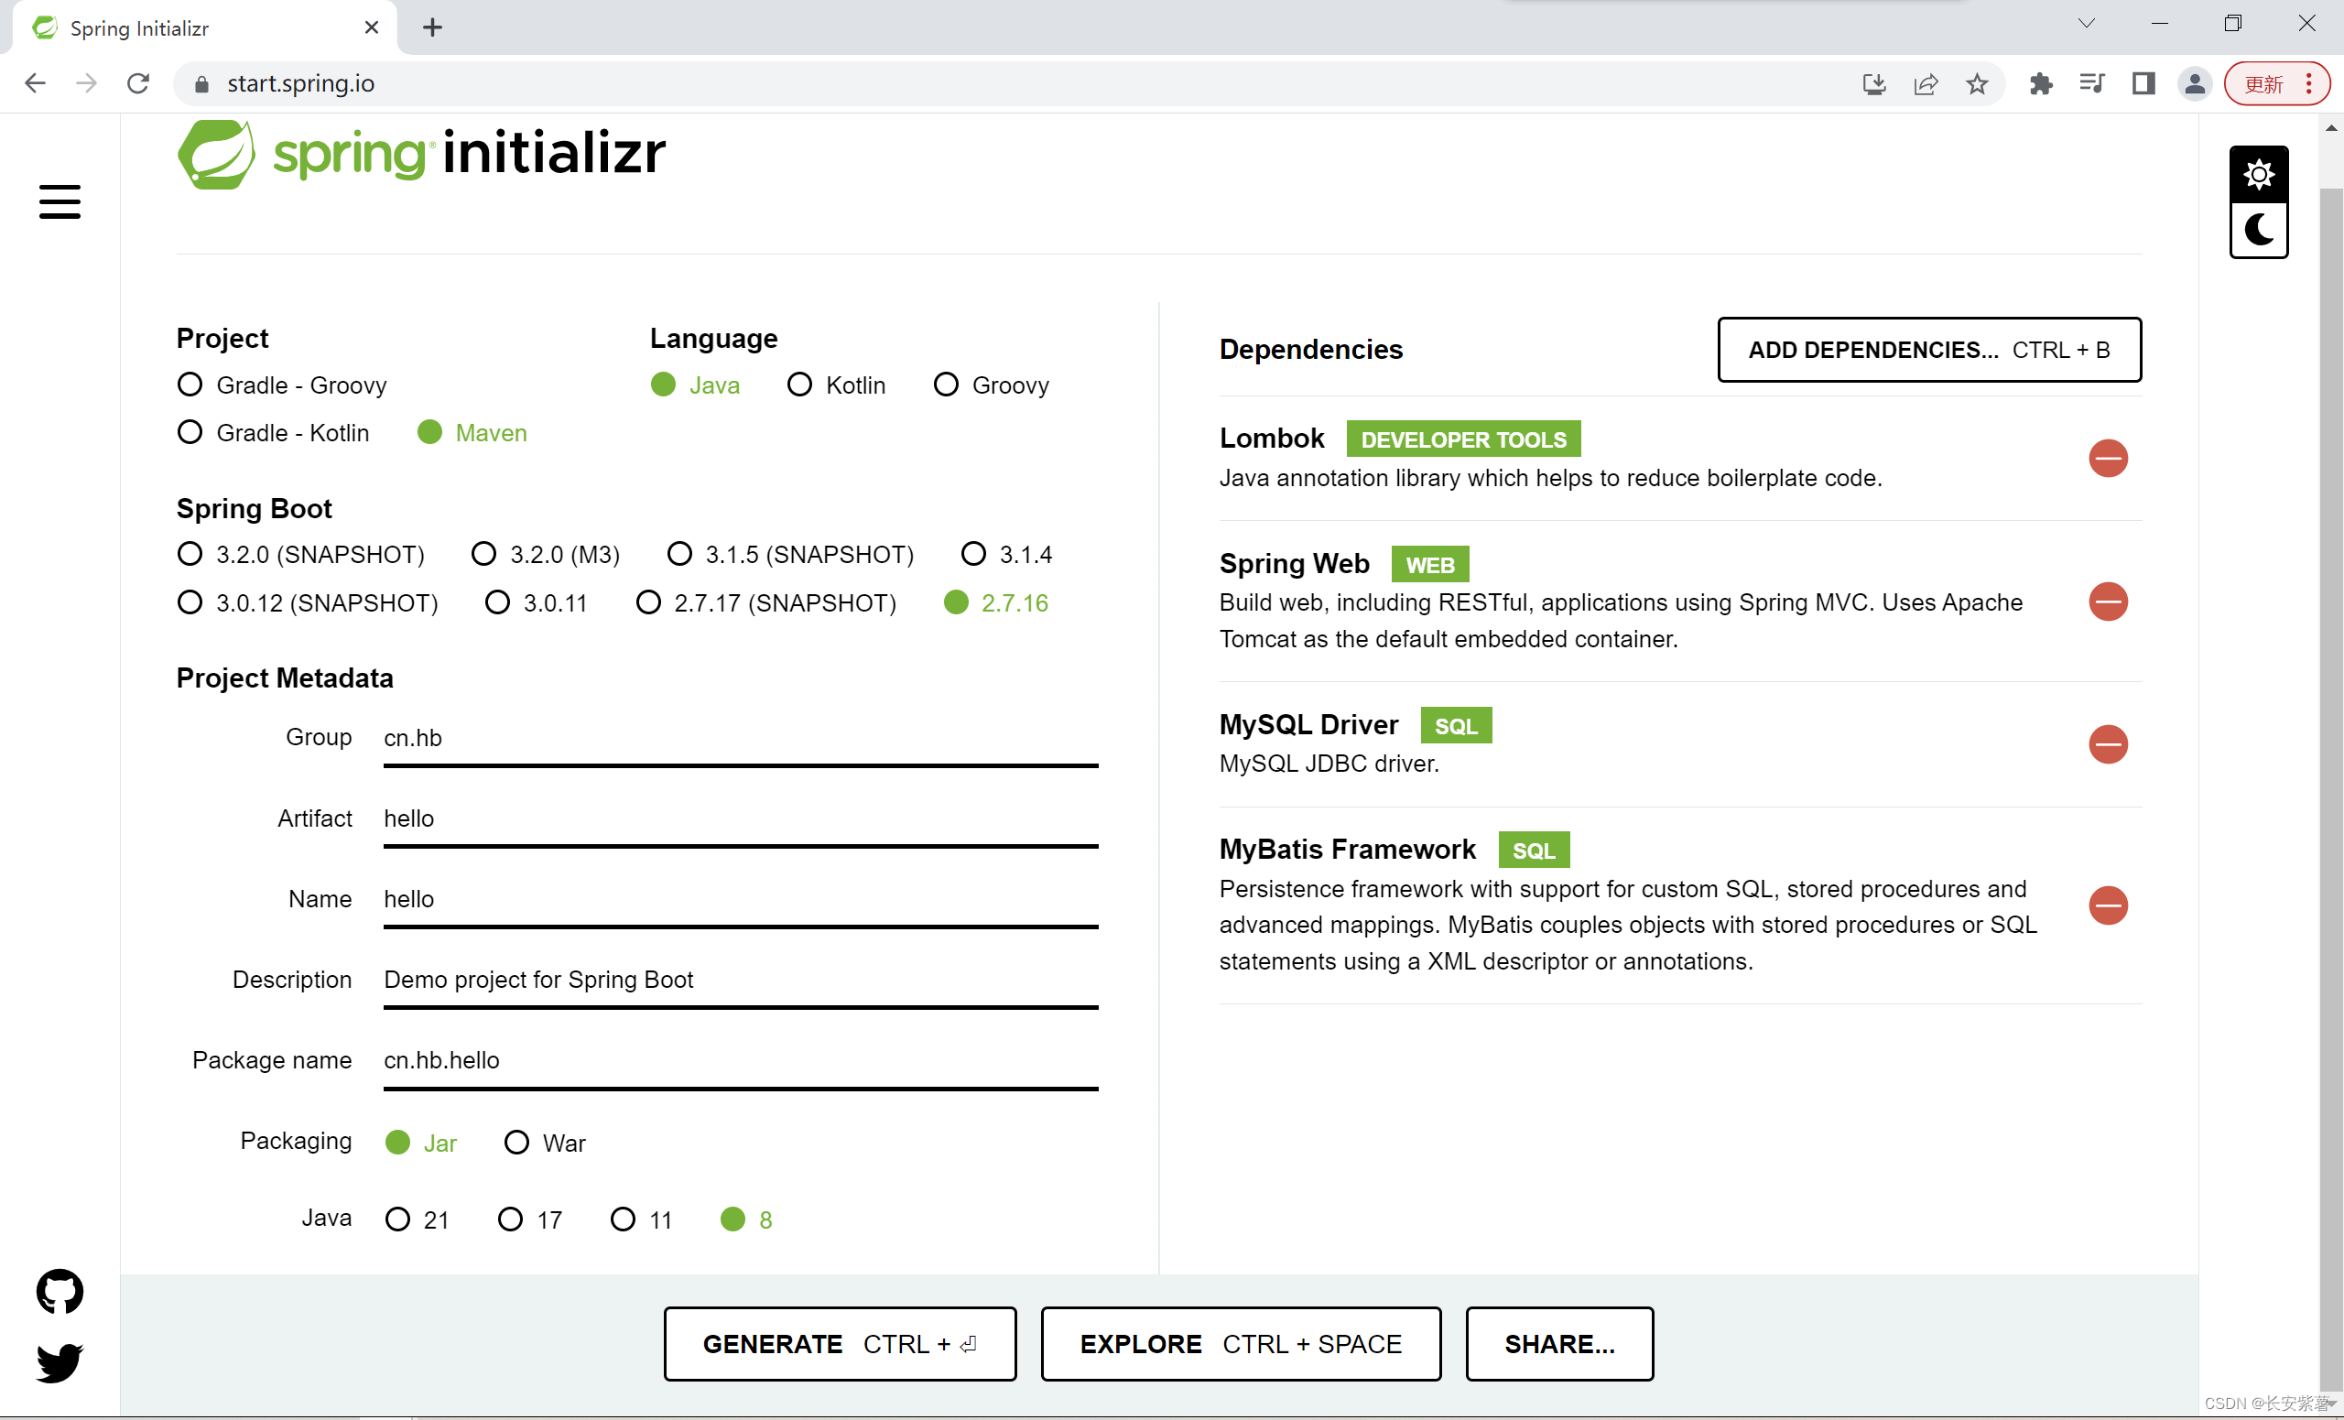Click the DEVELOPER TOOLS tag on Lombok
Screen dimensions: 2344x1420
pyautogui.click(x=1463, y=439)
